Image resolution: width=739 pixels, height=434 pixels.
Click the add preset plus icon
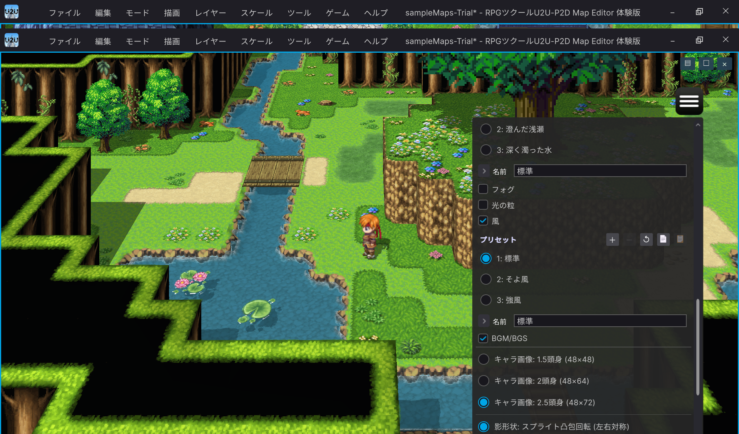click(x=612, y=240)
